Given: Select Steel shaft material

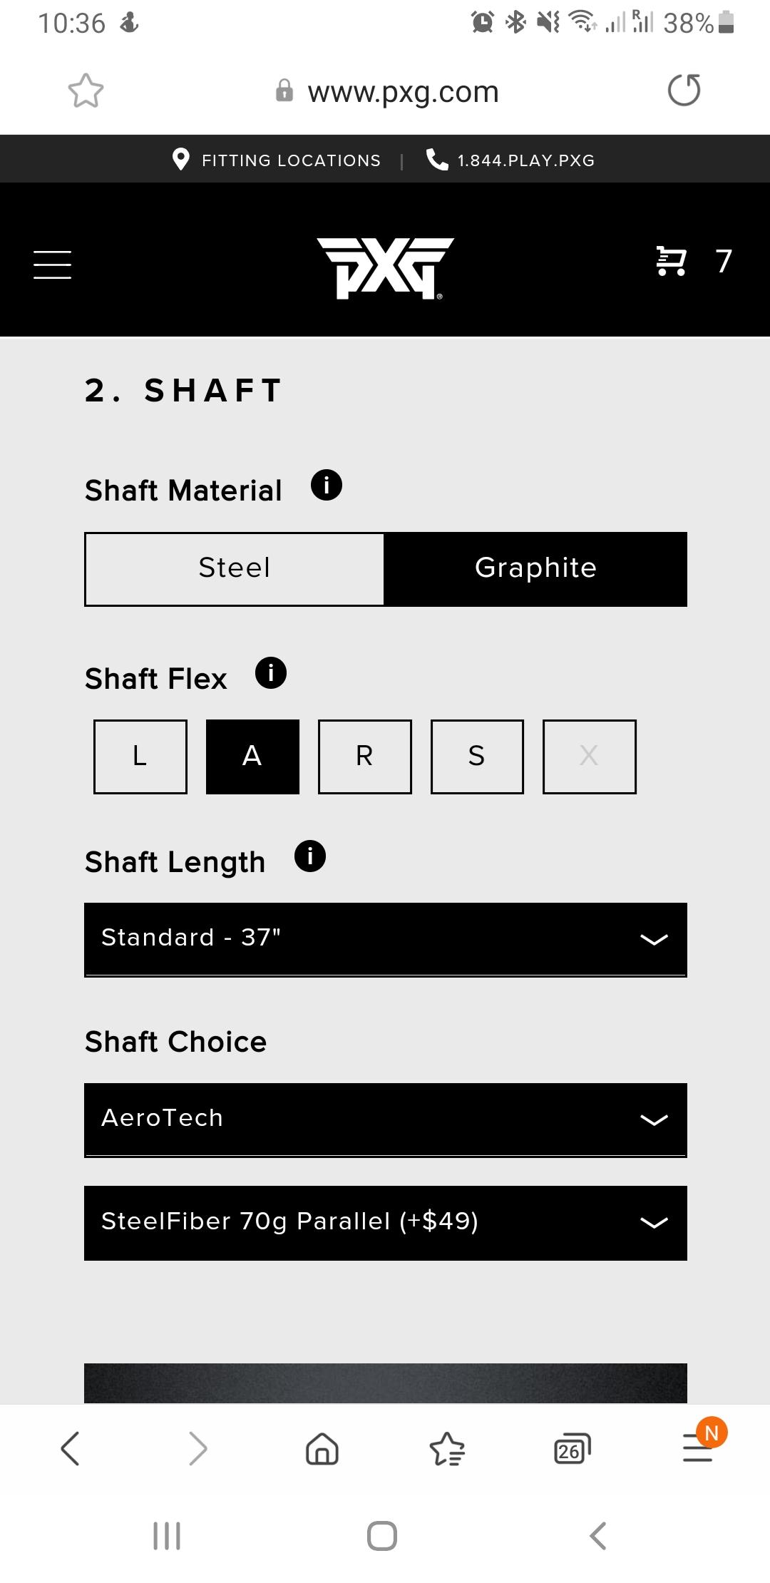Looking at the screenshot, I should point(235,568).
